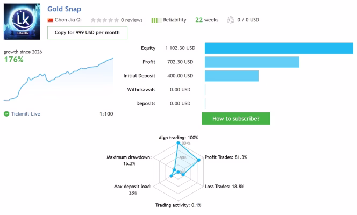Click the green verified shield next to Tickmill-Live
This screenshot has height=215, width=357.
6,114
